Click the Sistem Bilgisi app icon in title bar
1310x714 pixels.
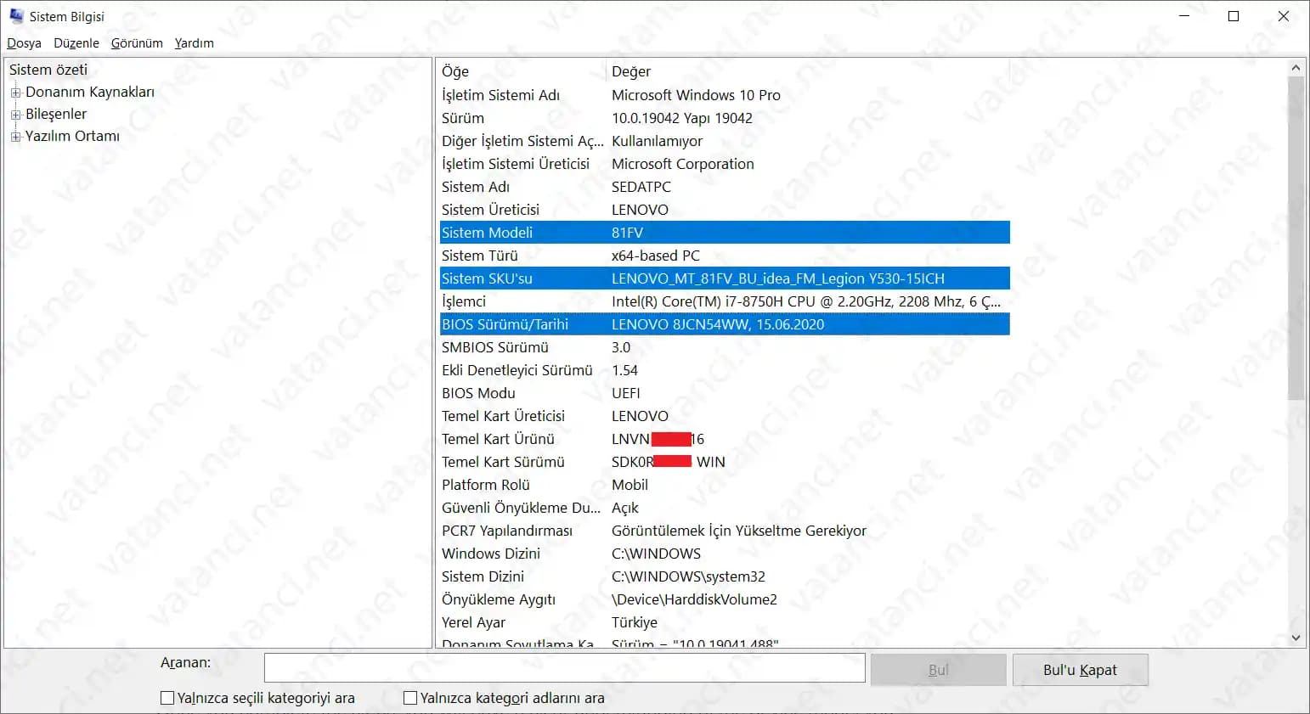coord(16,16)
